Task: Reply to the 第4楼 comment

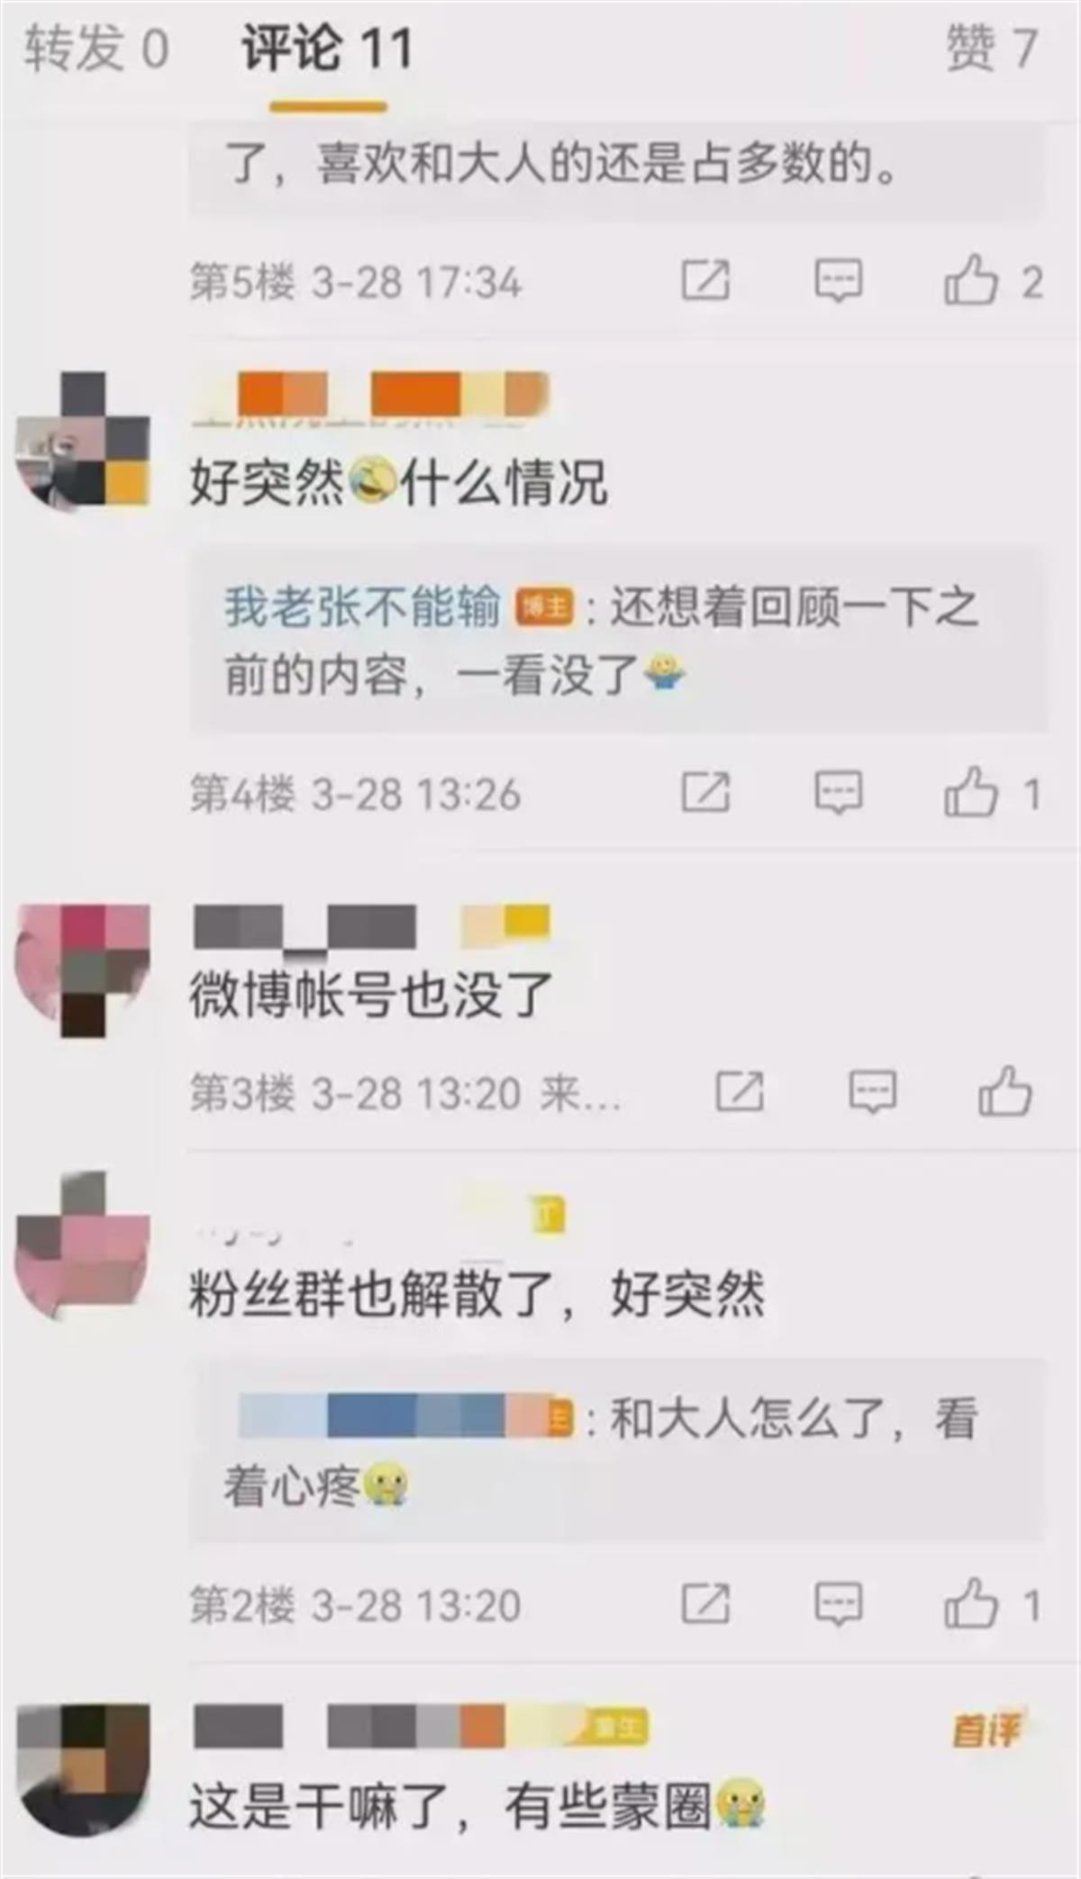Action: pyautogui.click(x=839, y=792)
